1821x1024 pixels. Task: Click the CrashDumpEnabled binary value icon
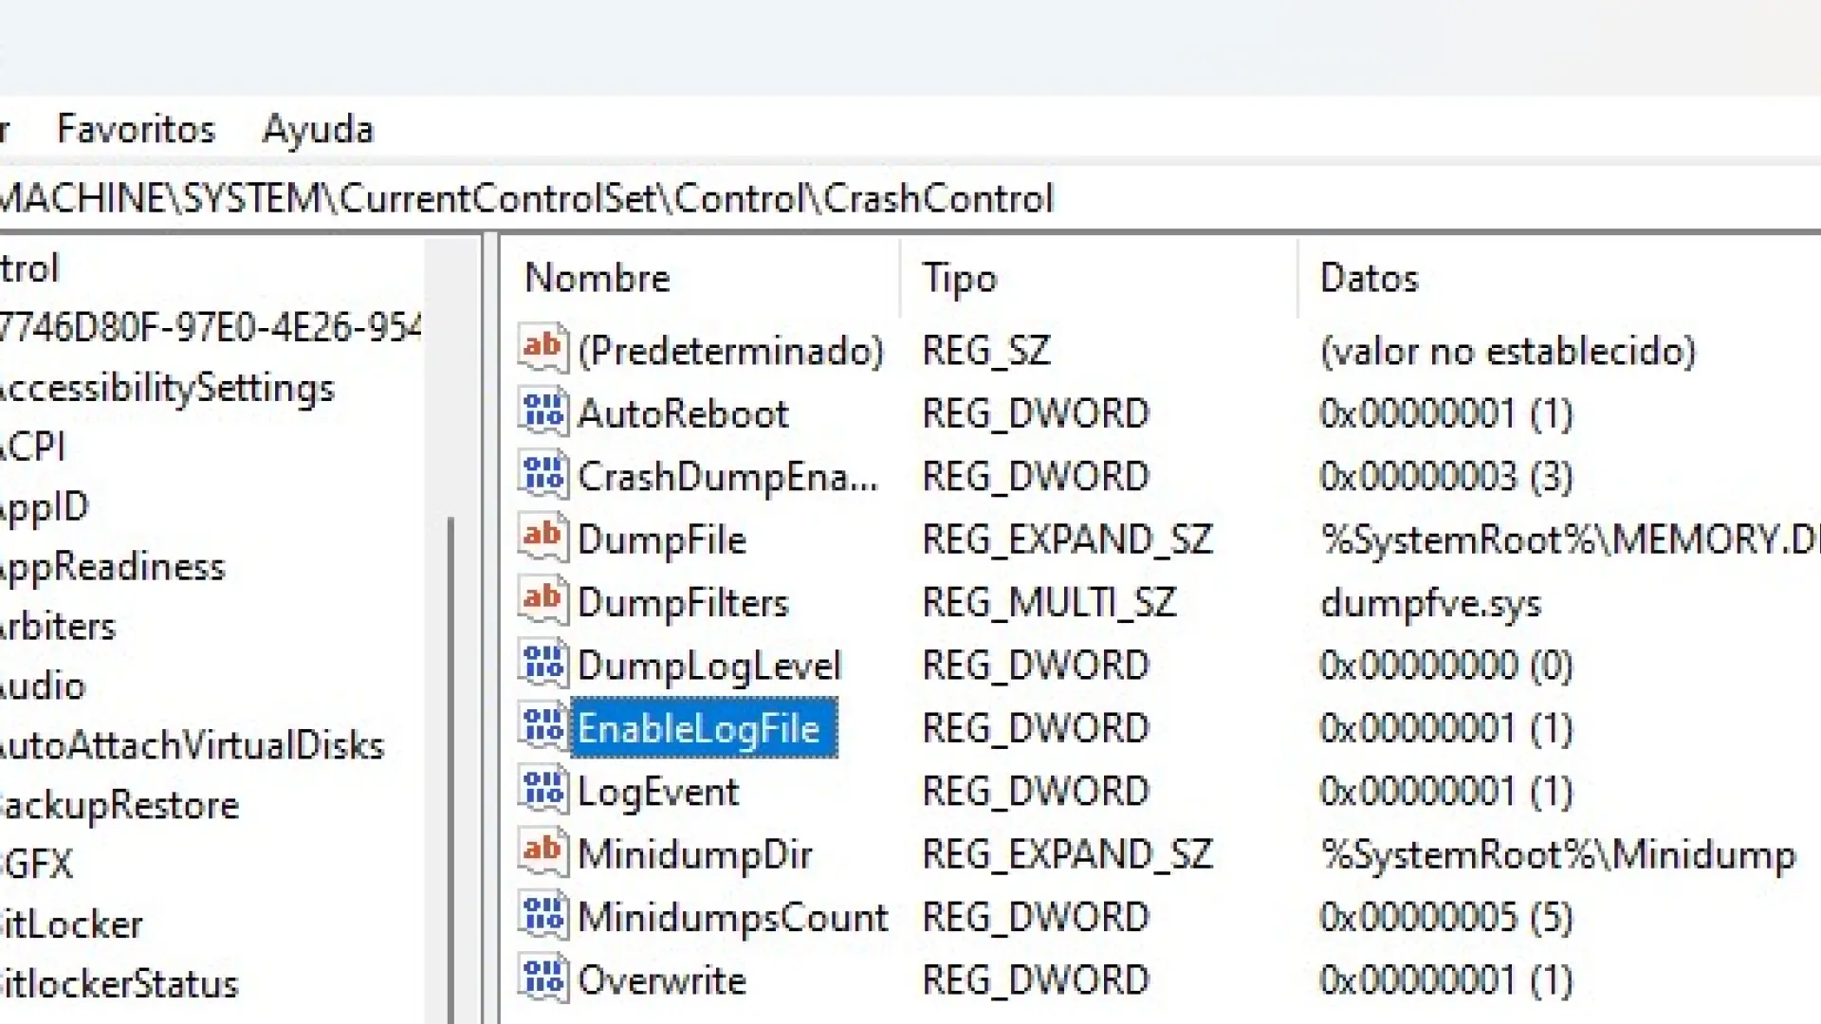point(543,474)
